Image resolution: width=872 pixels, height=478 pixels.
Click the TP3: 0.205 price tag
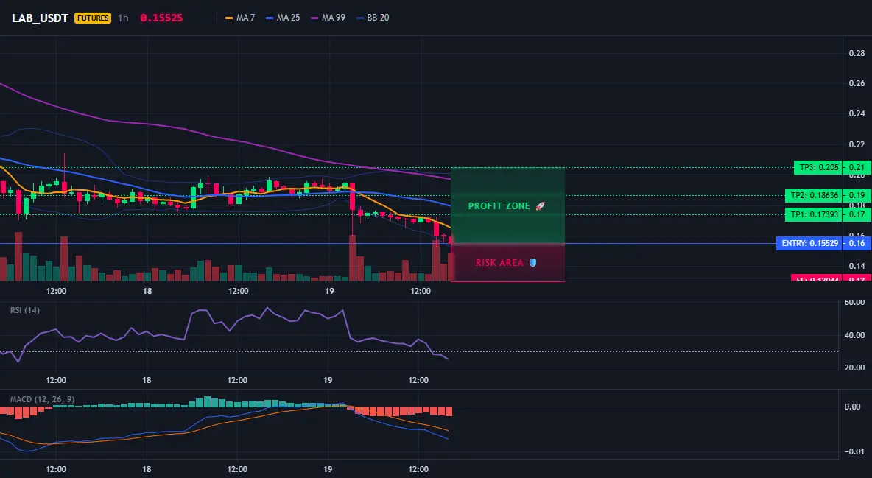(x=818, y=167)
